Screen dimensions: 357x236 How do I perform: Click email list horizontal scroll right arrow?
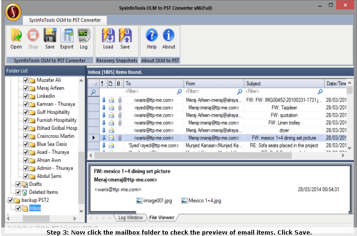[343, 155]
